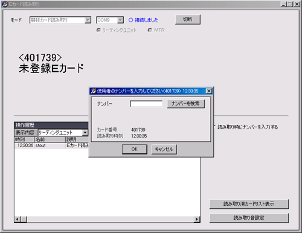
Task: Click the 読み取り済カードリスト表示 button
Action: tap(249, 204)
